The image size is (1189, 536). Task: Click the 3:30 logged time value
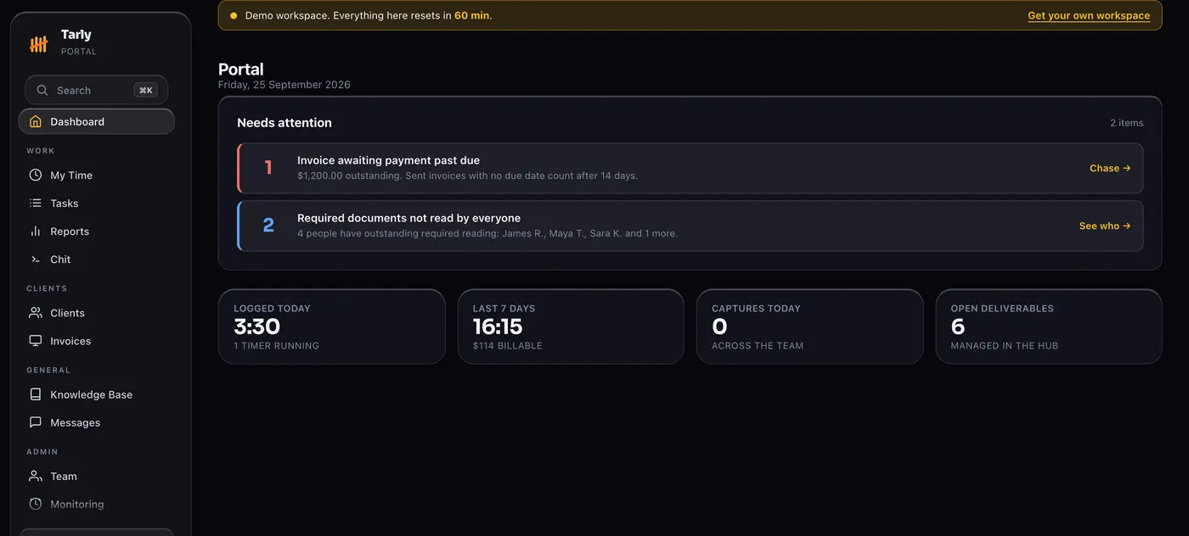click(x=257, y=327)
